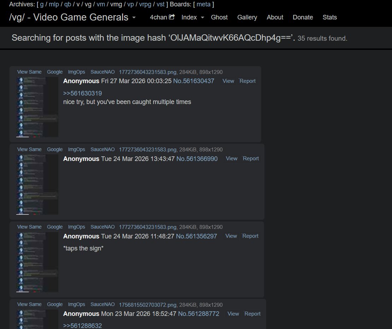Open the About page
This screenshot has width=392, height=329.
(275, 17)
